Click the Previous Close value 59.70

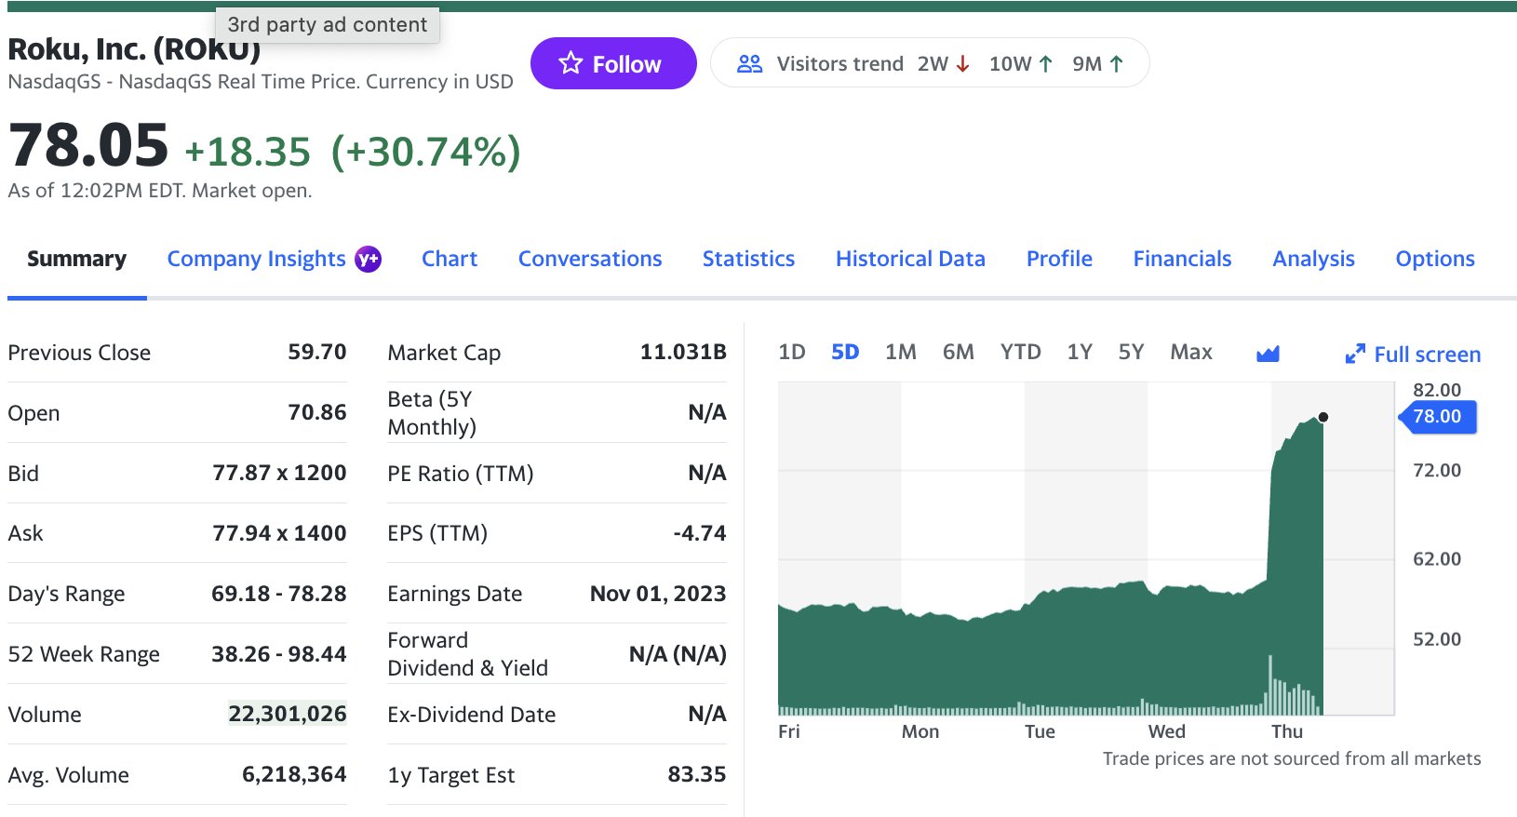pos(316,352)
